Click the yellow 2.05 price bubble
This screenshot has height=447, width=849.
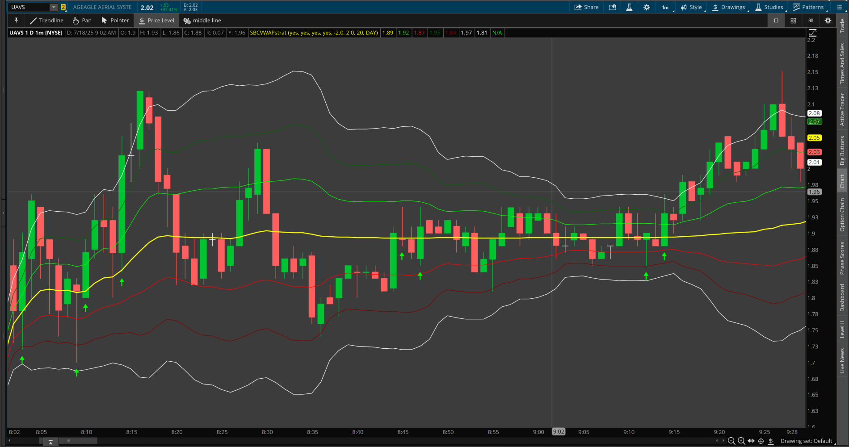814,138
